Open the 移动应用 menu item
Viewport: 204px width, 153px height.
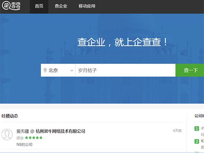tap(87, 6)
